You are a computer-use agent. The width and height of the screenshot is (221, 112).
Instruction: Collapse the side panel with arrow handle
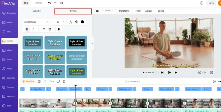pyautogui.click(x=93, y=44)
